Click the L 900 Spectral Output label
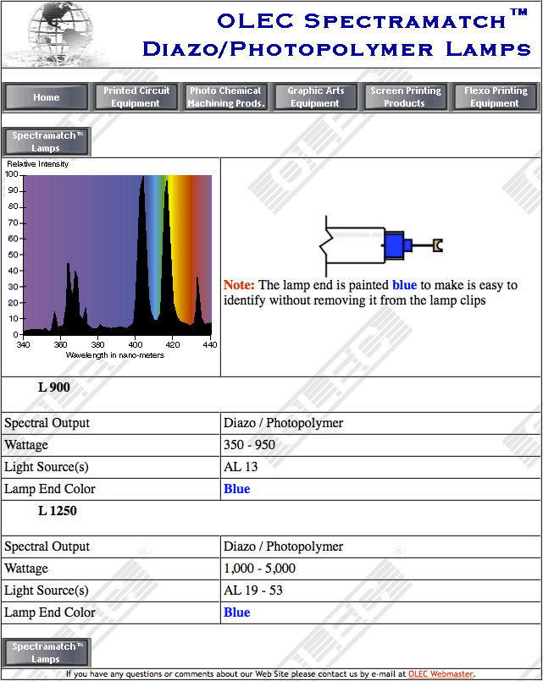The image size is (543, 681). click(47, 423)
